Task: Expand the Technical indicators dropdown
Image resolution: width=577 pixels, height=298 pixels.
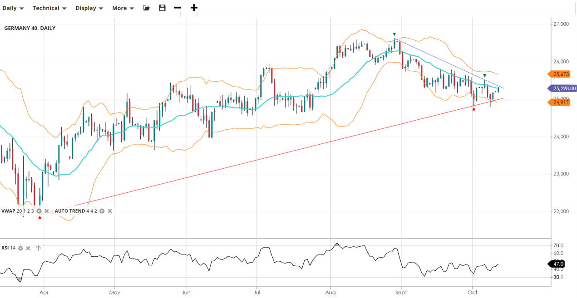Action: (x=49, y=8)
